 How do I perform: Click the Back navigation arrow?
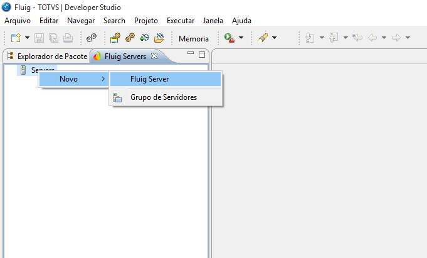point(372,38)
